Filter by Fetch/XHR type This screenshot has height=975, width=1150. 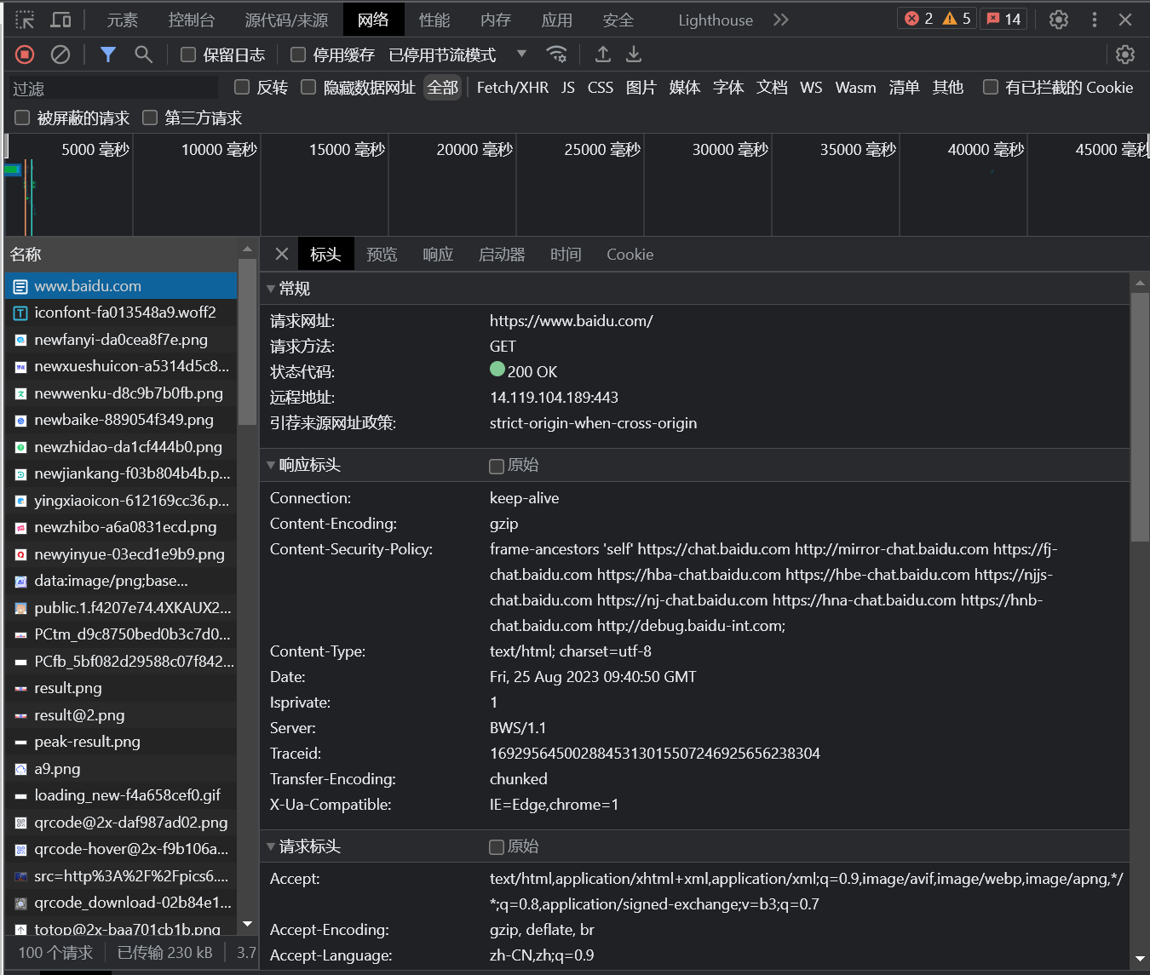tap(513, 87)
